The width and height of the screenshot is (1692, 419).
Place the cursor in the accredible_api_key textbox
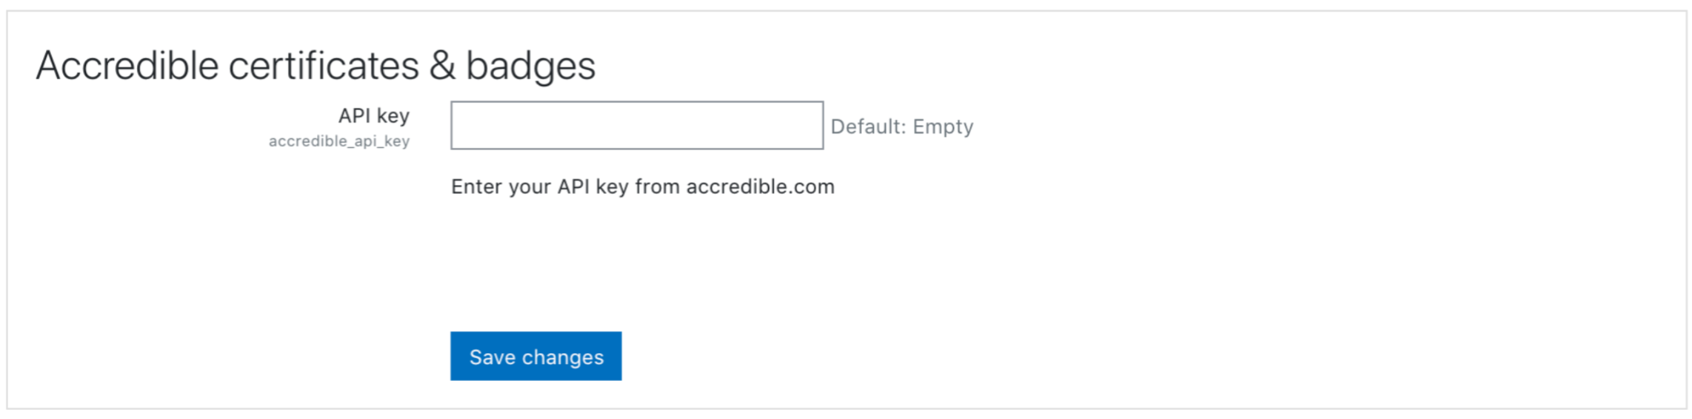click(636, 125)
